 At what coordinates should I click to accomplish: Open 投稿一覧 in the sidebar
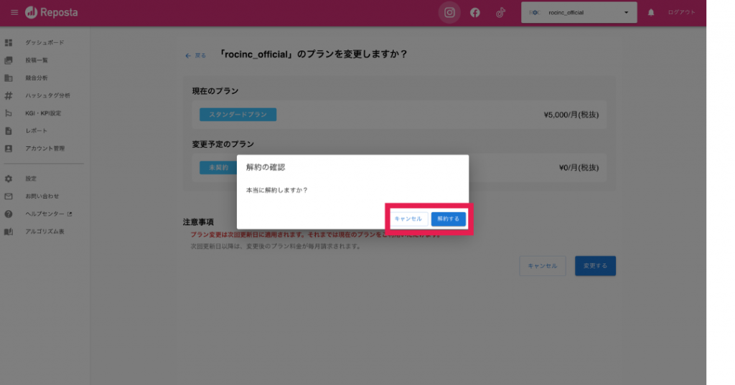[37, 60]
